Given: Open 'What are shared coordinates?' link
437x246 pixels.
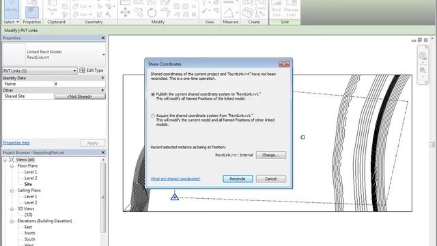Looking at the screenshot, I should tap(175, 179).
